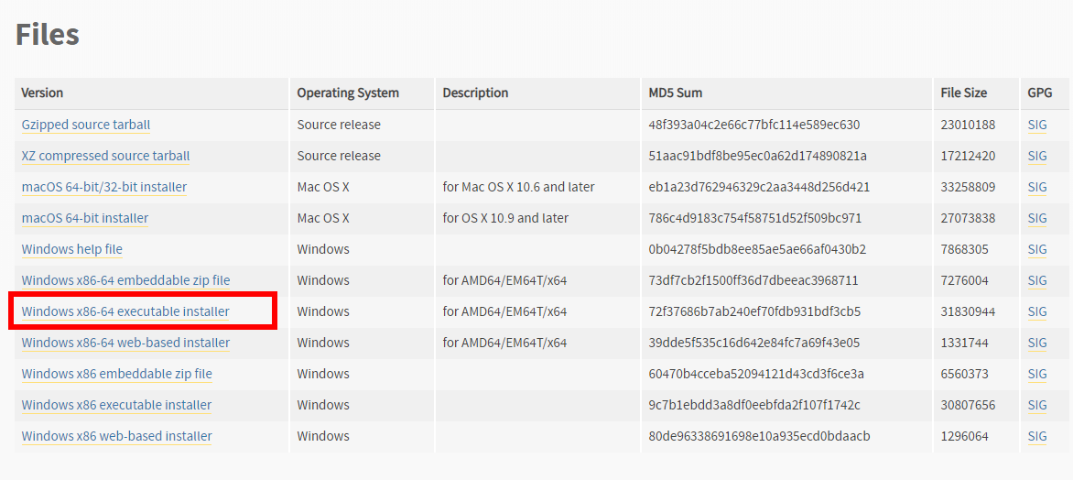Screen dimensions: 1073x480
Task: Click Windows x86 web-based installer link
Action: 116,436
